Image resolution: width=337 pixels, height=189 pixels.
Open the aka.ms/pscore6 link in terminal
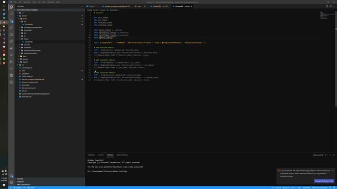point(133,167)
